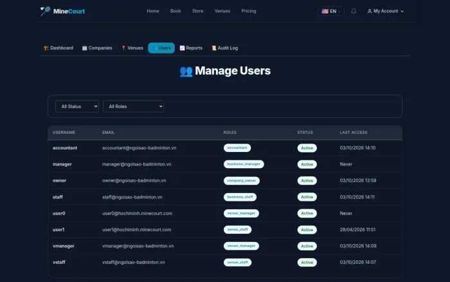The width and height of the screenshot is (450, 282).
Task: Select username "accountant"
Action: [x=65, y=147]
